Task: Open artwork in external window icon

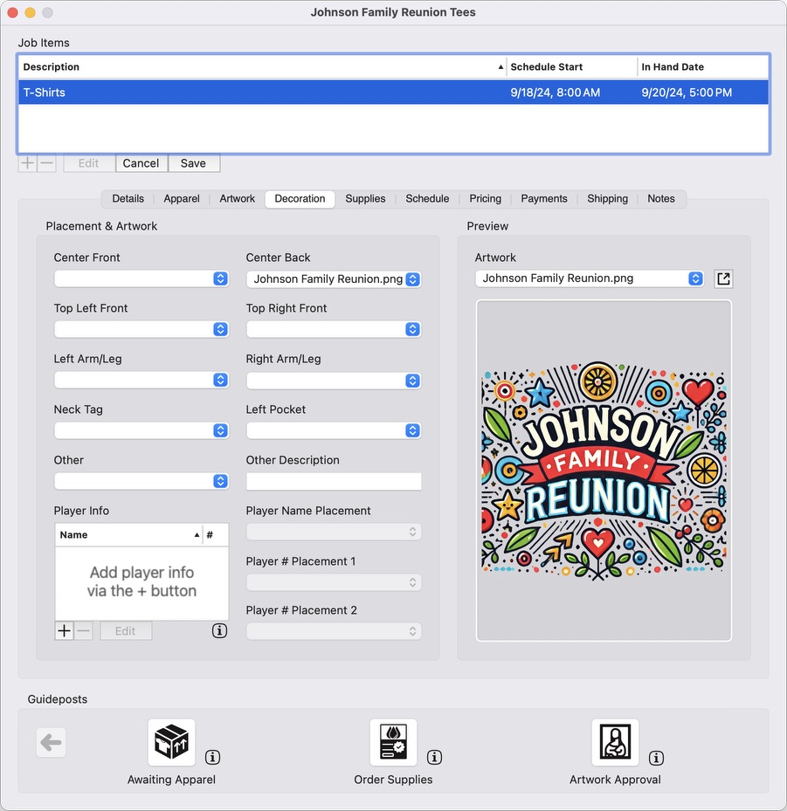Action: coord(723,278)
